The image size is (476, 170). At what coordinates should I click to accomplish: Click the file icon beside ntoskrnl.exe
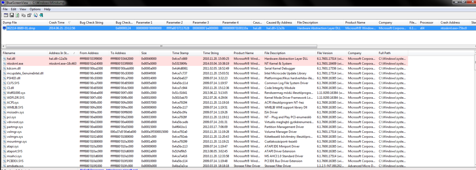pos(4,64)
